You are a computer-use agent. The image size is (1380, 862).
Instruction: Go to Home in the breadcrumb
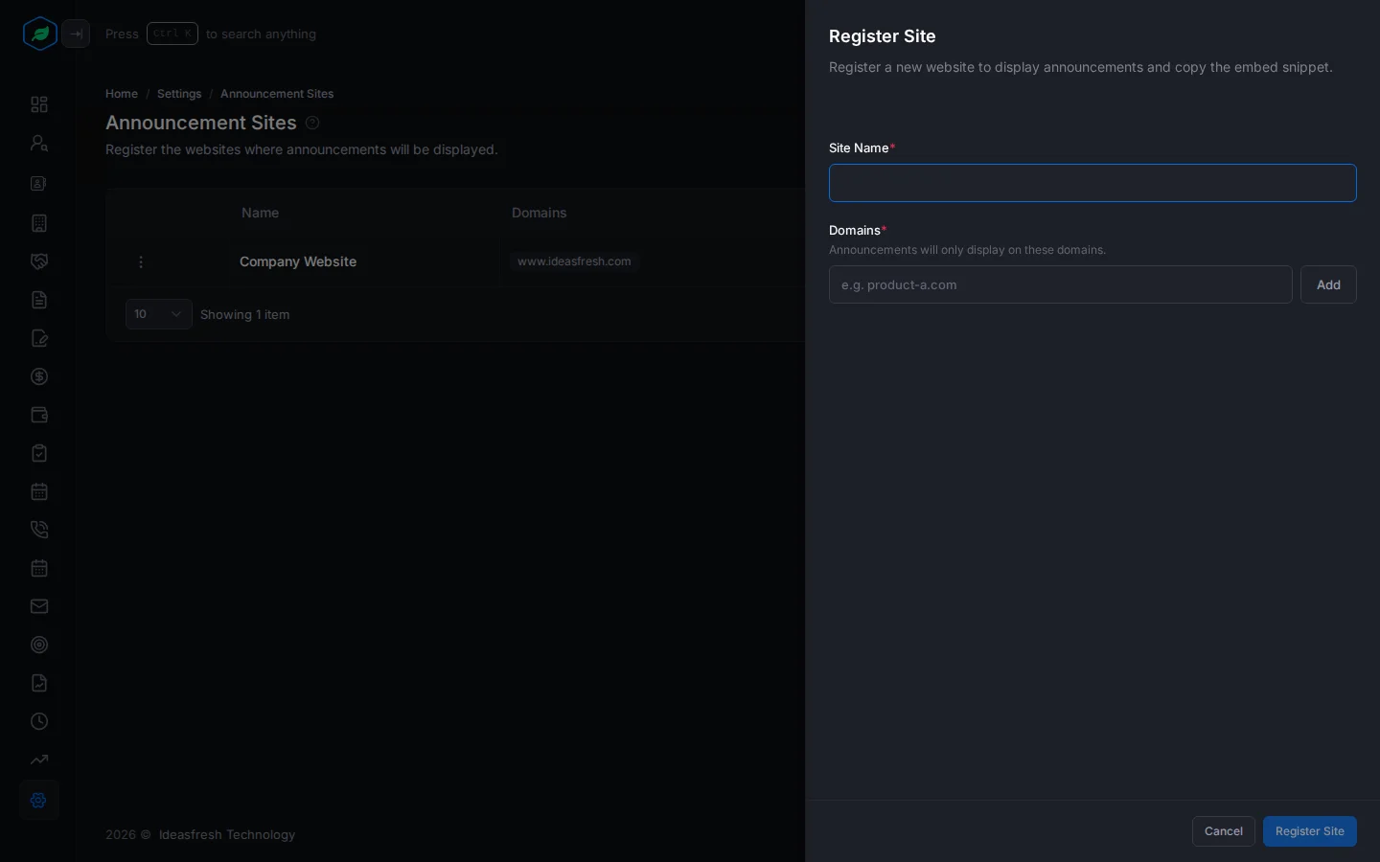(x=122, y=94)
